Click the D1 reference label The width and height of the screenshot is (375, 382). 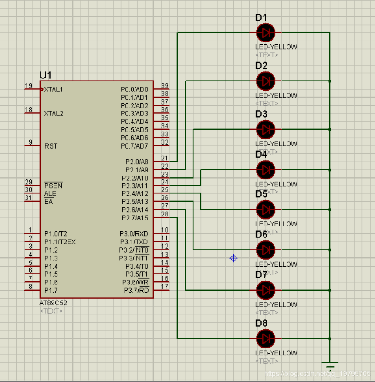[x=261, y=17]
